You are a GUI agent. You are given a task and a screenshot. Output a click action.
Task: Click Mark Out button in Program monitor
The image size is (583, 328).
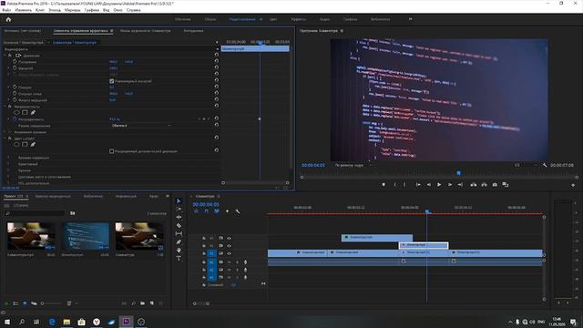[x=404, y=184]
